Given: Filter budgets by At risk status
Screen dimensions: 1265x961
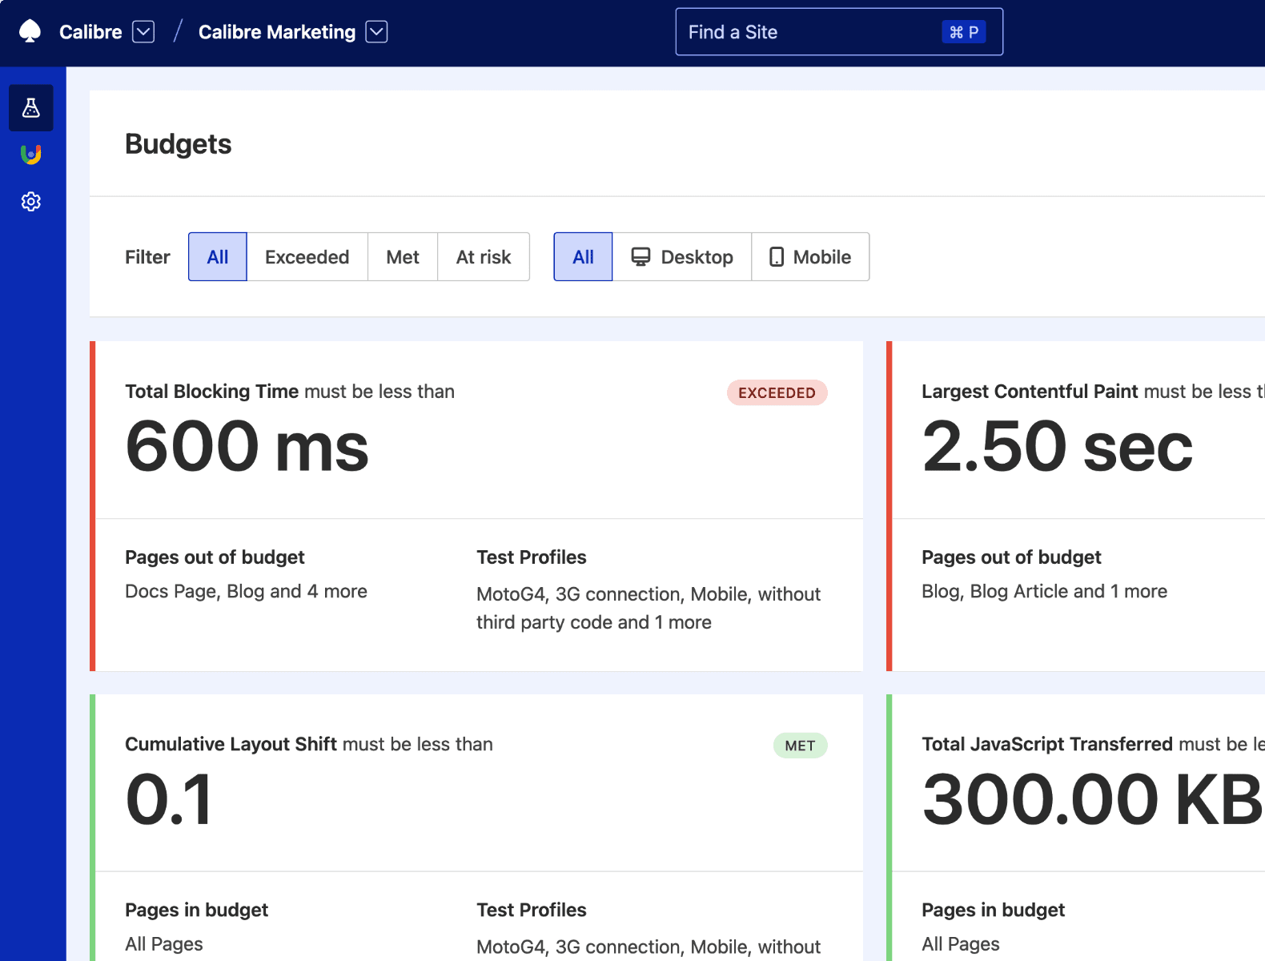Looking at the screenshot, I should pyautogui.click(x=484, y=257).
